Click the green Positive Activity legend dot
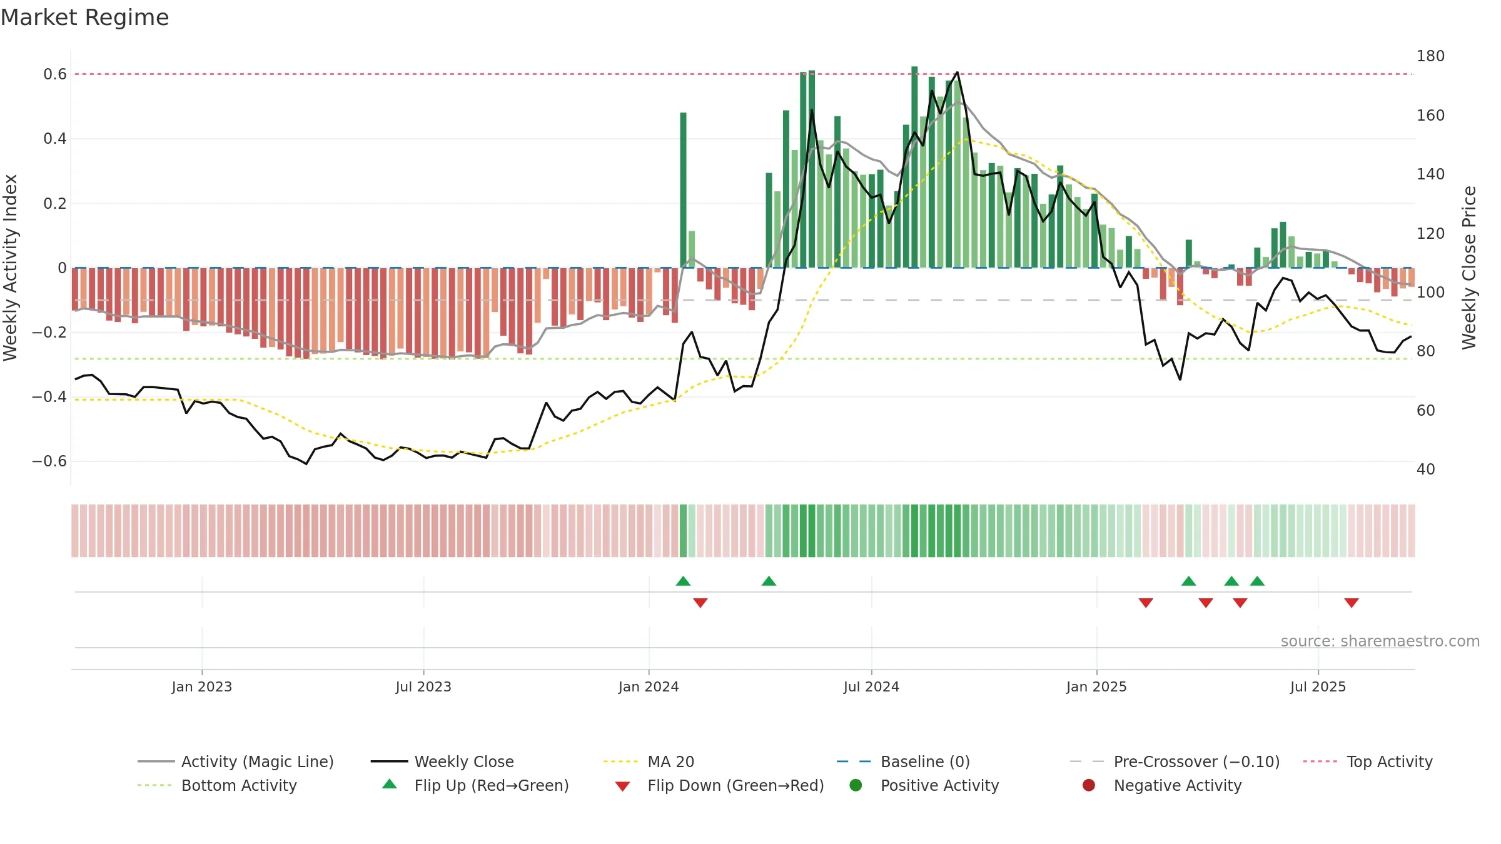1501x844 pixels. (x=856, y=785)
